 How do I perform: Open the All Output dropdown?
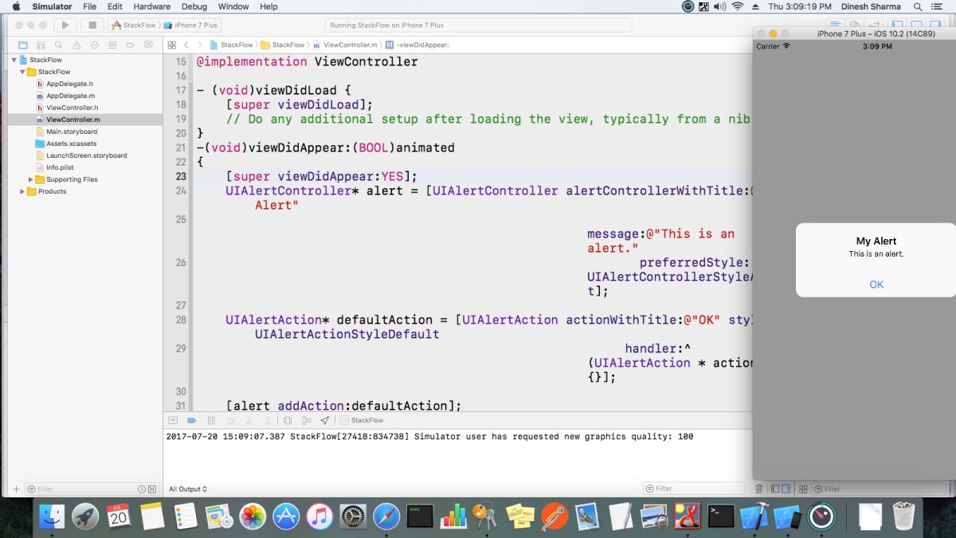pyautogui.click(x=188, y=489)
